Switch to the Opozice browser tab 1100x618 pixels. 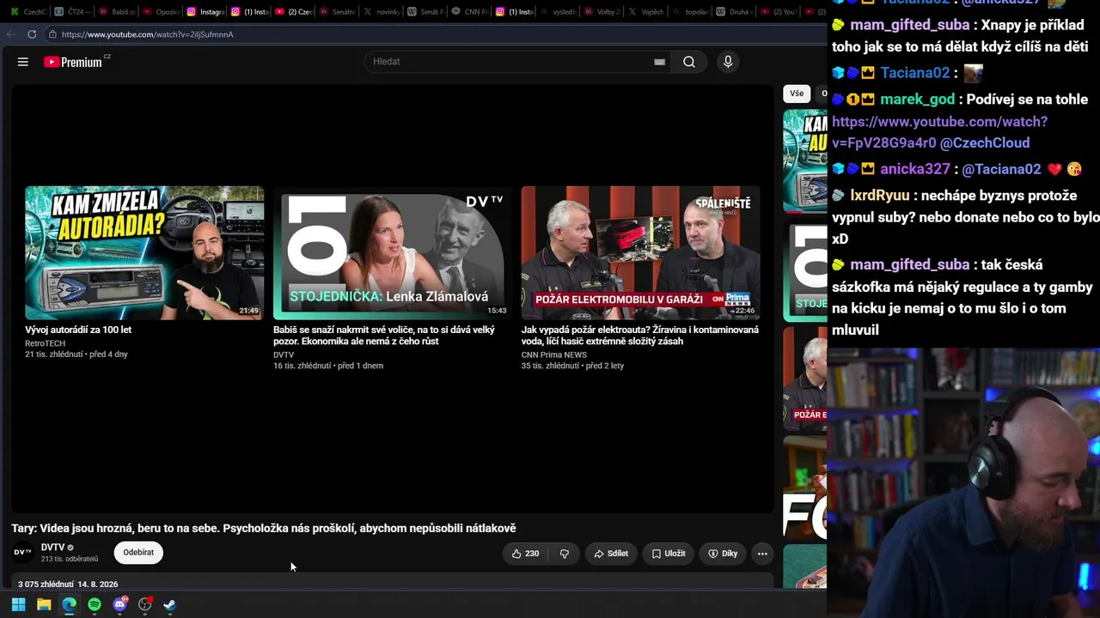click(160, 12)
